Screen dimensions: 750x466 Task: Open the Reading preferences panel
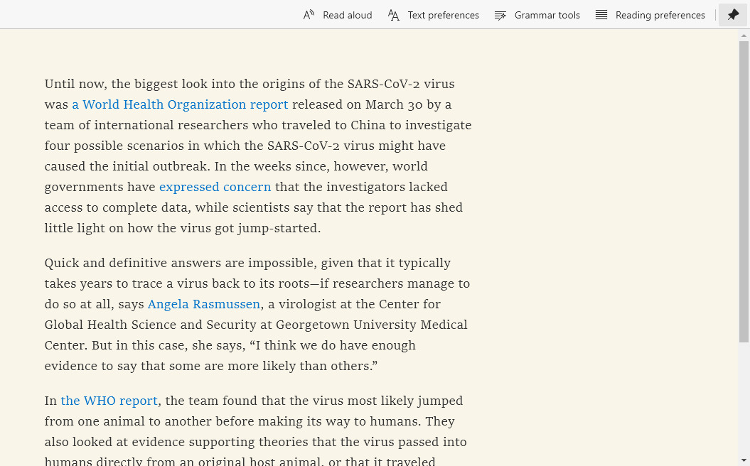[x=660, y=15]
